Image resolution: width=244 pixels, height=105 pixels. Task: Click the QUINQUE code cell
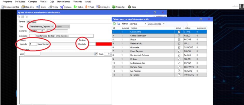click(x=190, y=47)
